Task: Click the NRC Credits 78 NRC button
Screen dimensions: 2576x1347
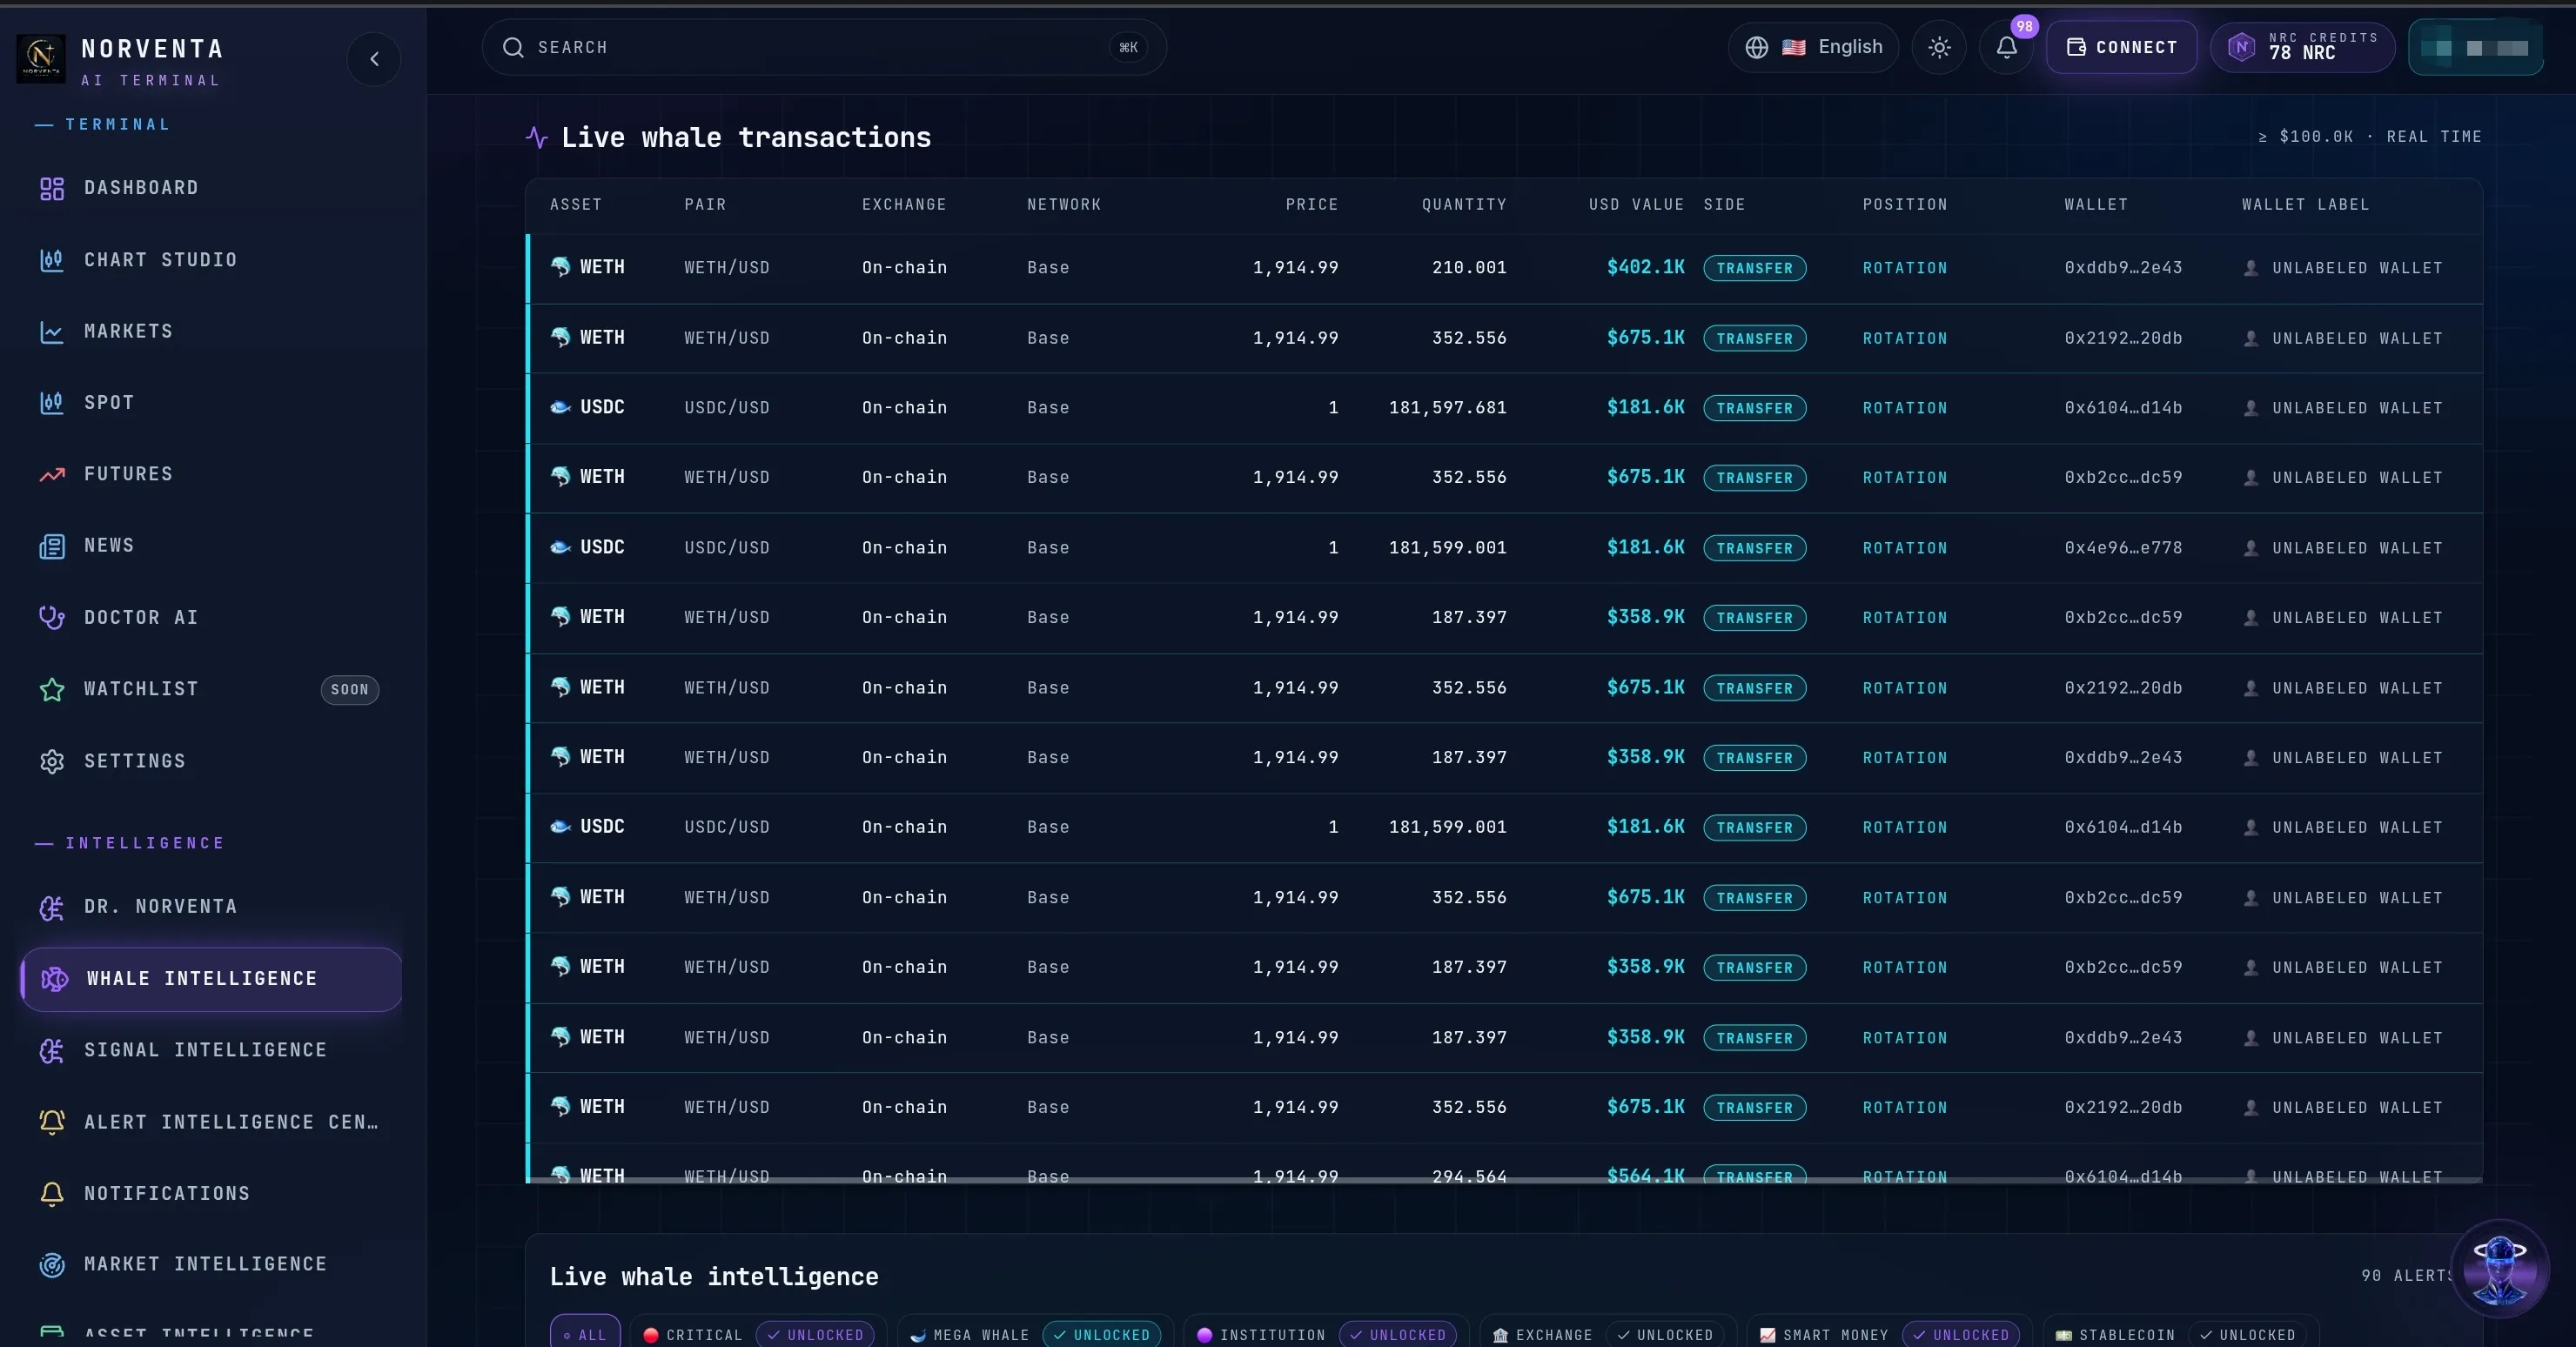Action: (2302, 48)
